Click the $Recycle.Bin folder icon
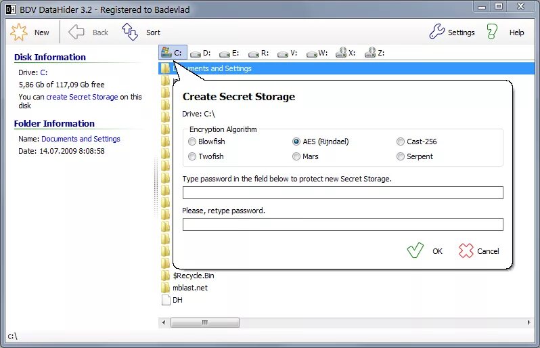The width and height of the screenshot is (540, 348). click(166, 276)
